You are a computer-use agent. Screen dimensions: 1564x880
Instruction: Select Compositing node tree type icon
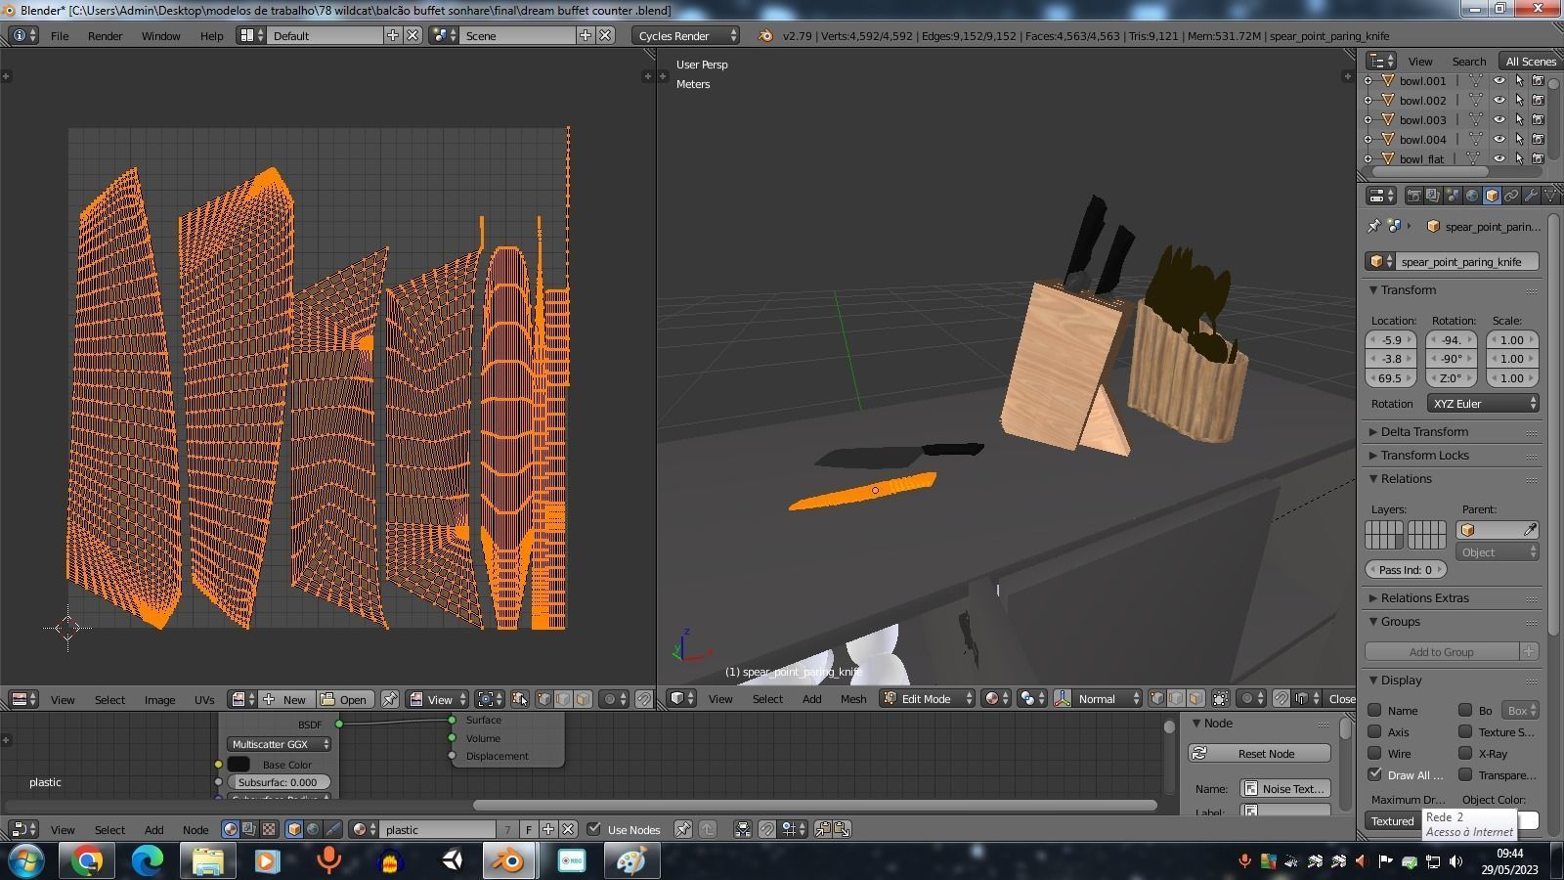(x=249, y=829)
